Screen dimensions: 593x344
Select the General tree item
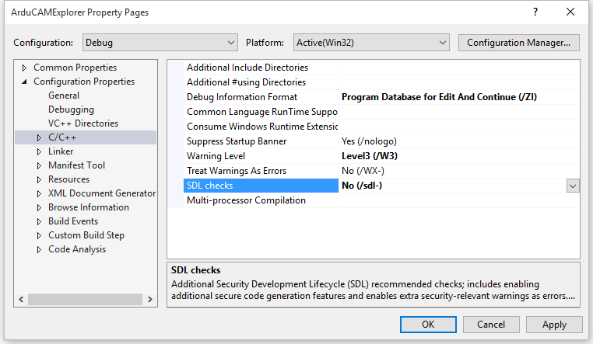64,96
